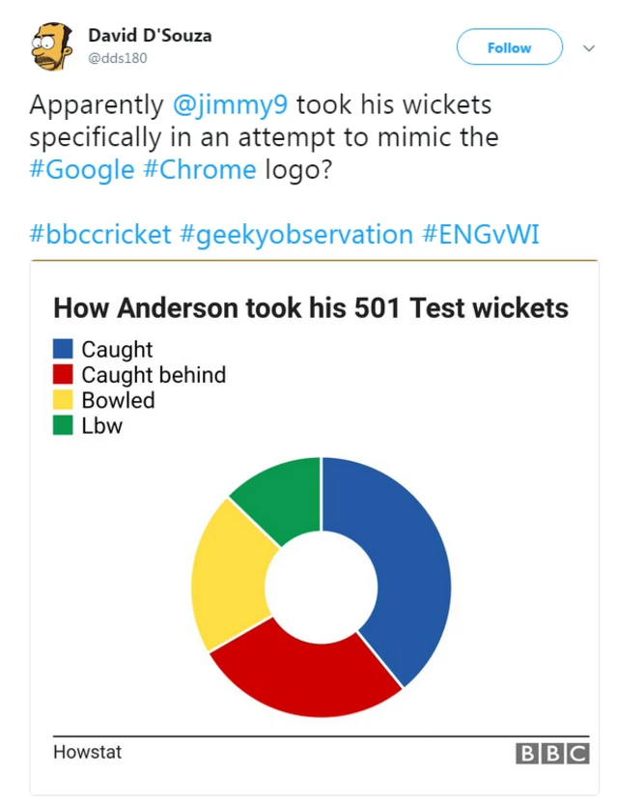Expand the tweet options chevron
The image size is (618, 804).
tap(589, 48)
